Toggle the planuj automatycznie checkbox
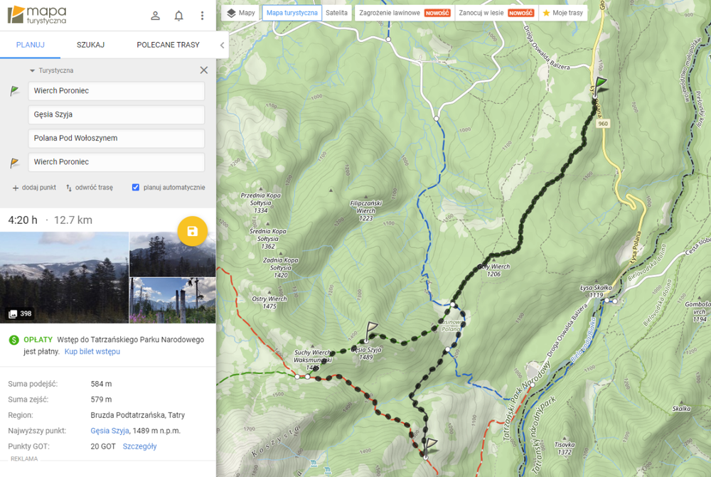Screen dimensions: 711x477 coord(136,188)
